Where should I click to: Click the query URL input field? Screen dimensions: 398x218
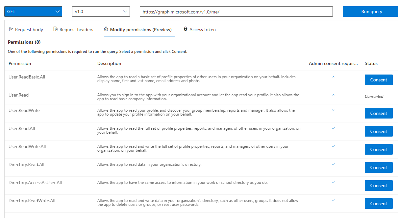tap(236, 11)
